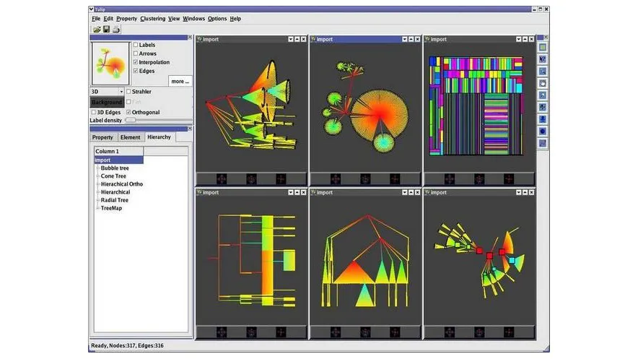Click middle navigation control under the hierarchical triangle view

click(x=365, y=332)
